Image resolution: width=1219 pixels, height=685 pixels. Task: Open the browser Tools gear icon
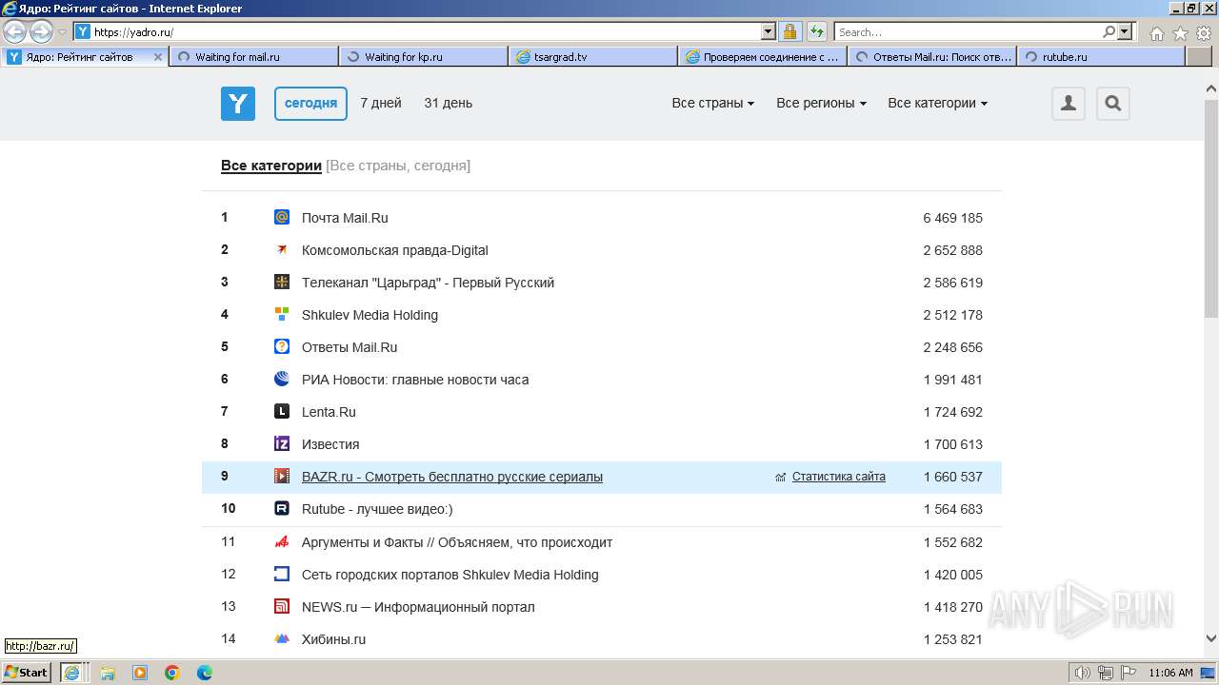pyautogui.click(x=1204, y=33)
